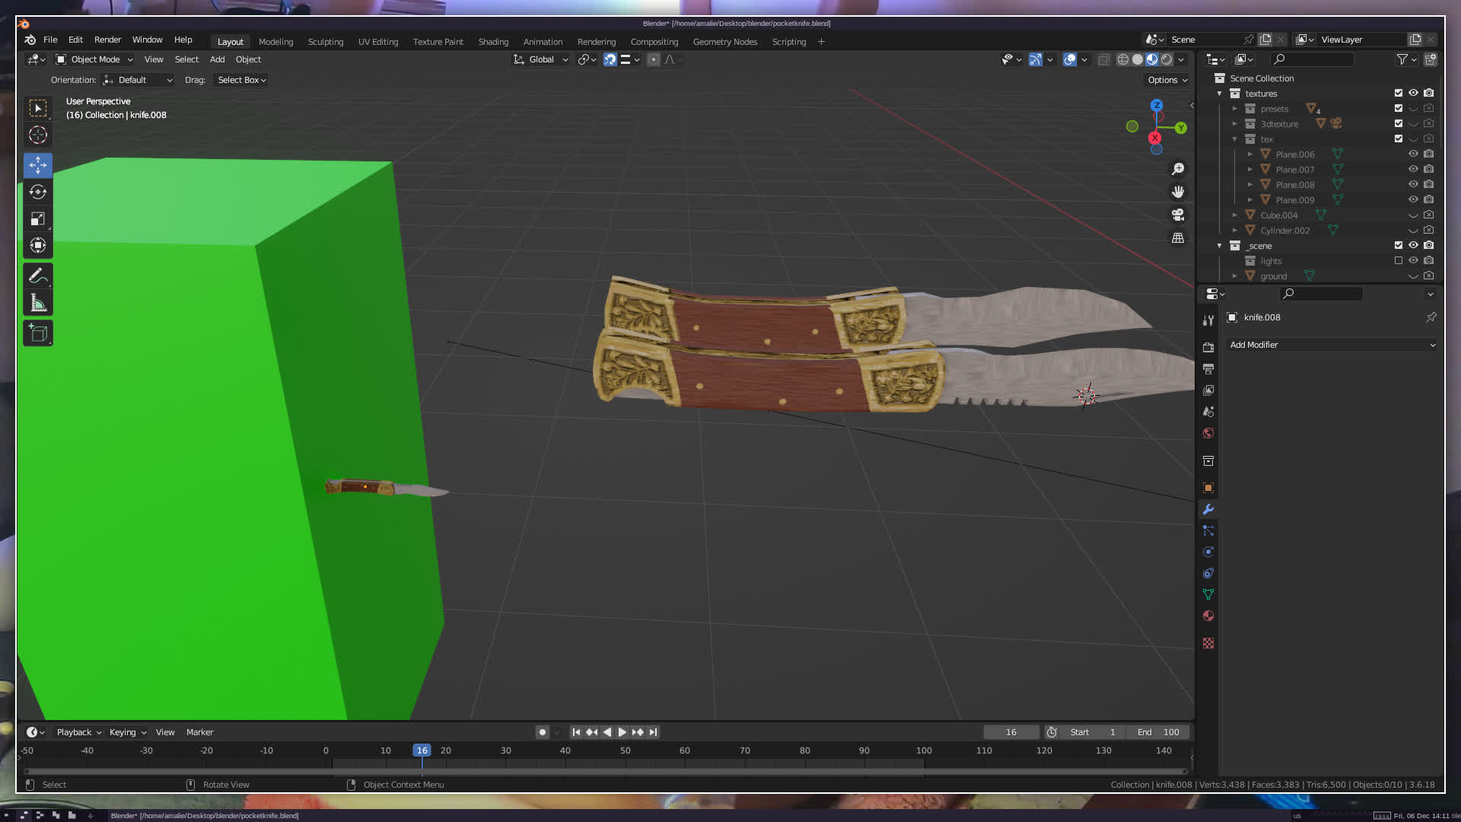
Task: Open the Material properties tab icon
Action: [1208, 616]
